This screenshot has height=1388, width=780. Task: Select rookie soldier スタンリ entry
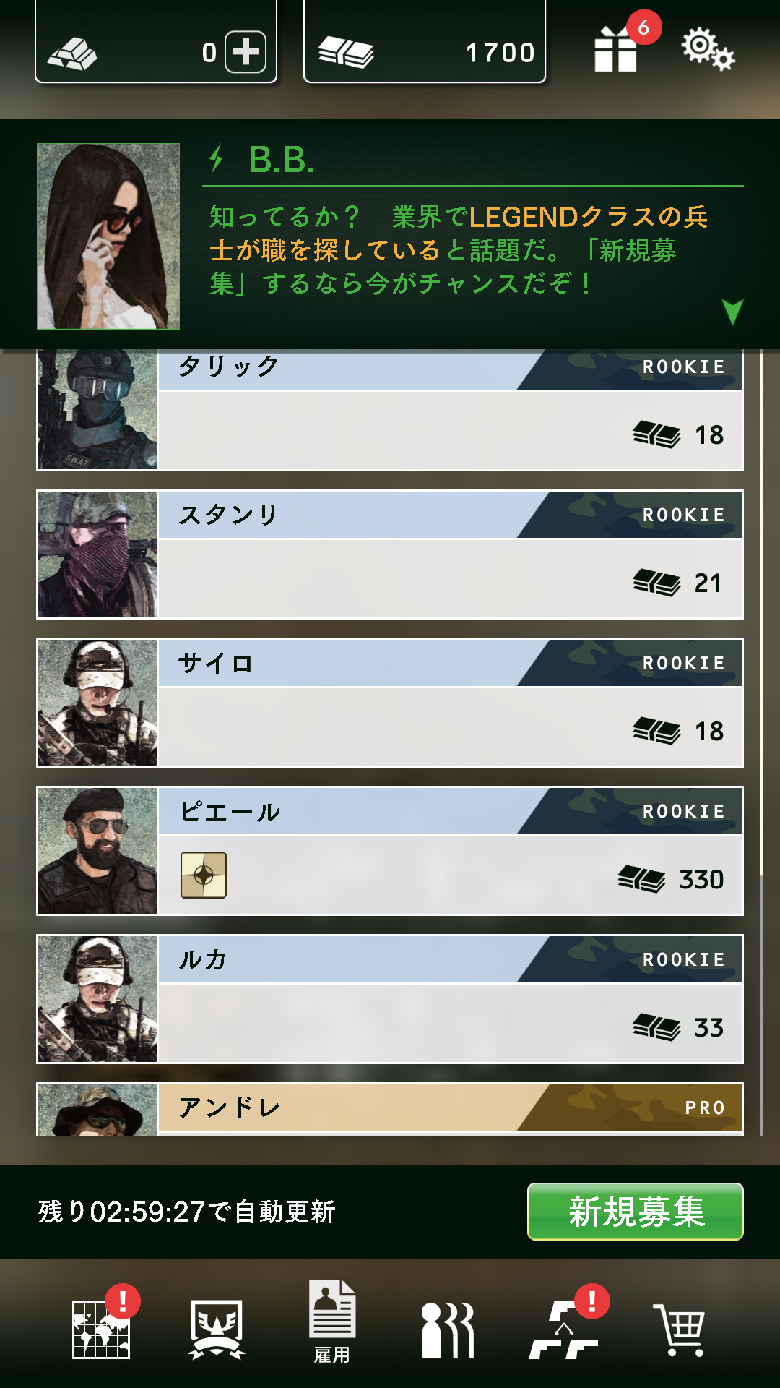[x=390, y=554]
